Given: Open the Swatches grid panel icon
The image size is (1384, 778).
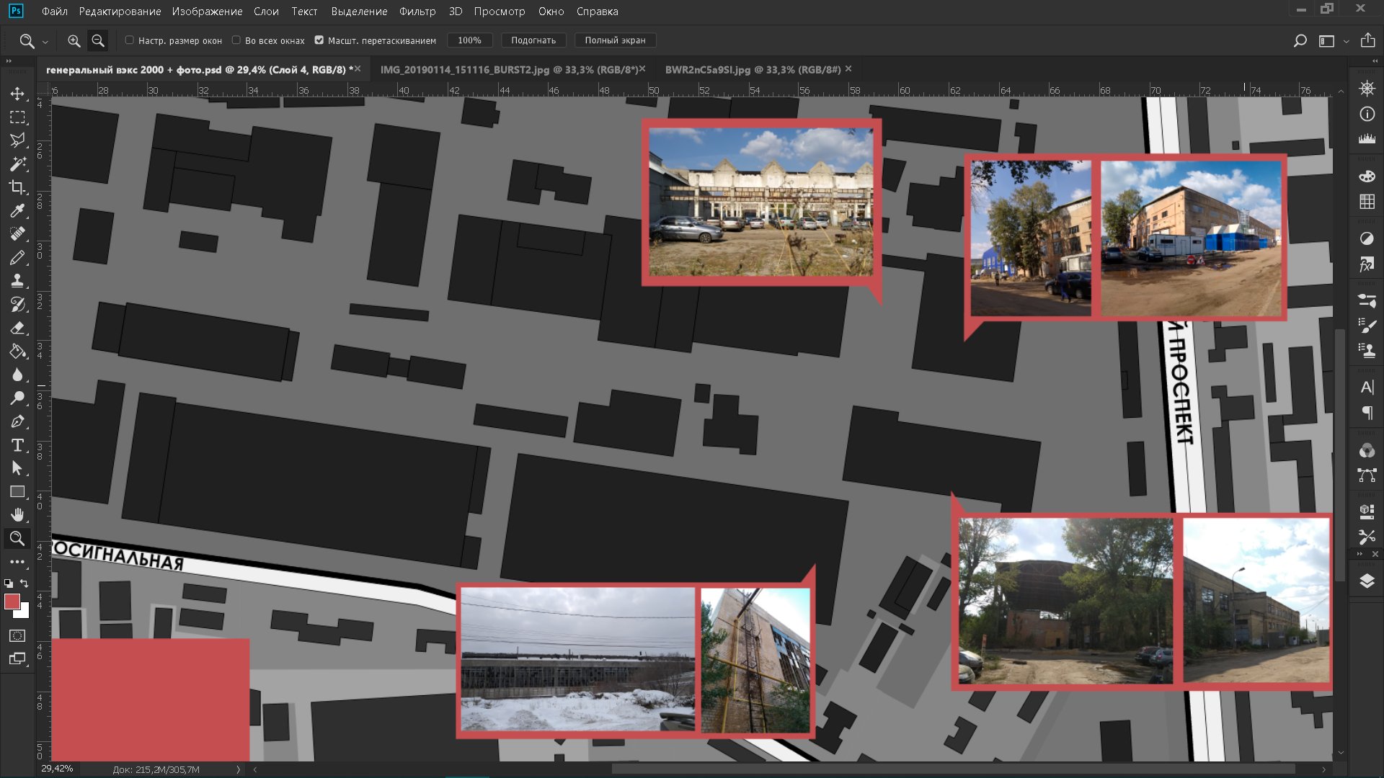Looking at the screenshot, I should coord(1367,202).
